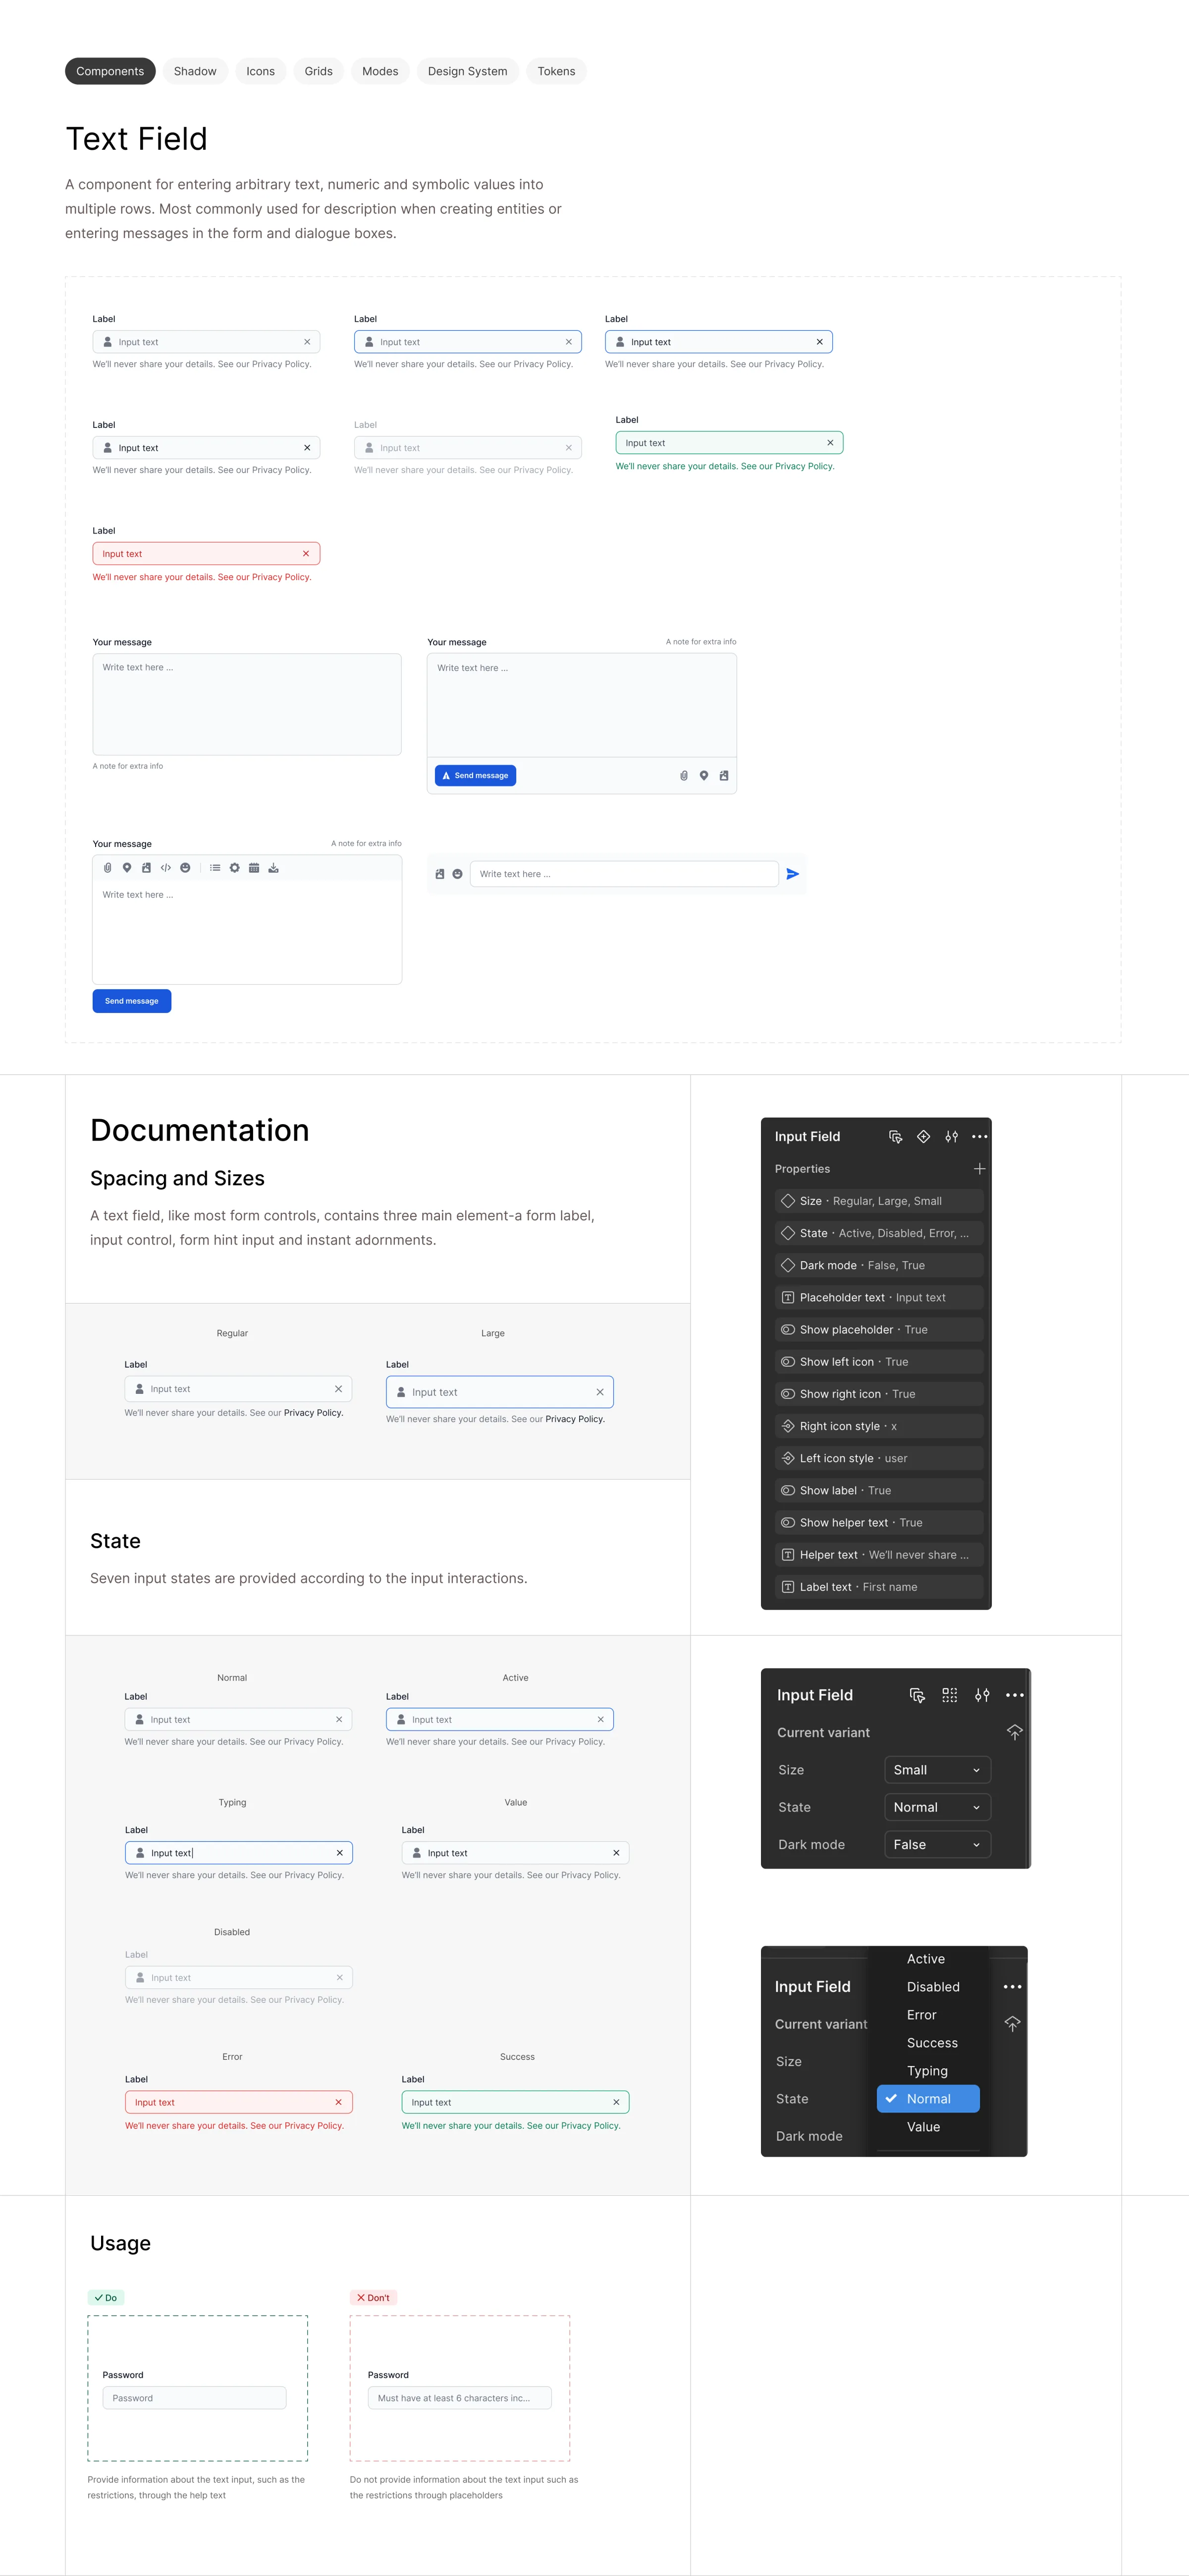Select Active in the State menu

click(927, 1959)
